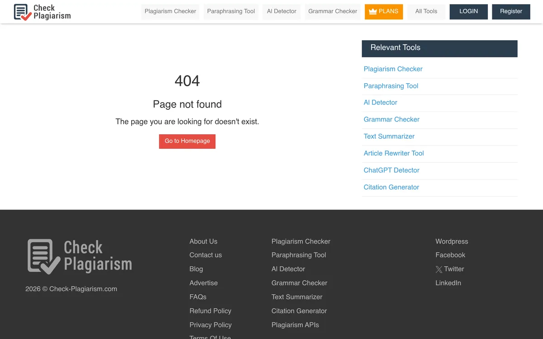Open Paraphrasing Tool from top navigation

pyautogui.click(x=231, y=11)
